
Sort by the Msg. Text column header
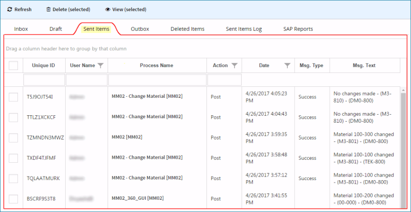coord(364,65)
